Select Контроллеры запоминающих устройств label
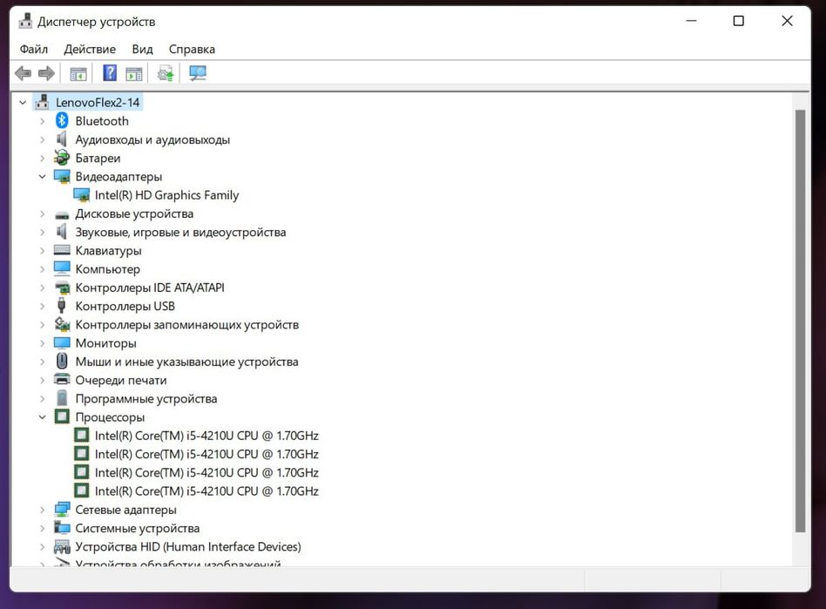This screenshot has height=609, width=826. [x=187, y=324]
